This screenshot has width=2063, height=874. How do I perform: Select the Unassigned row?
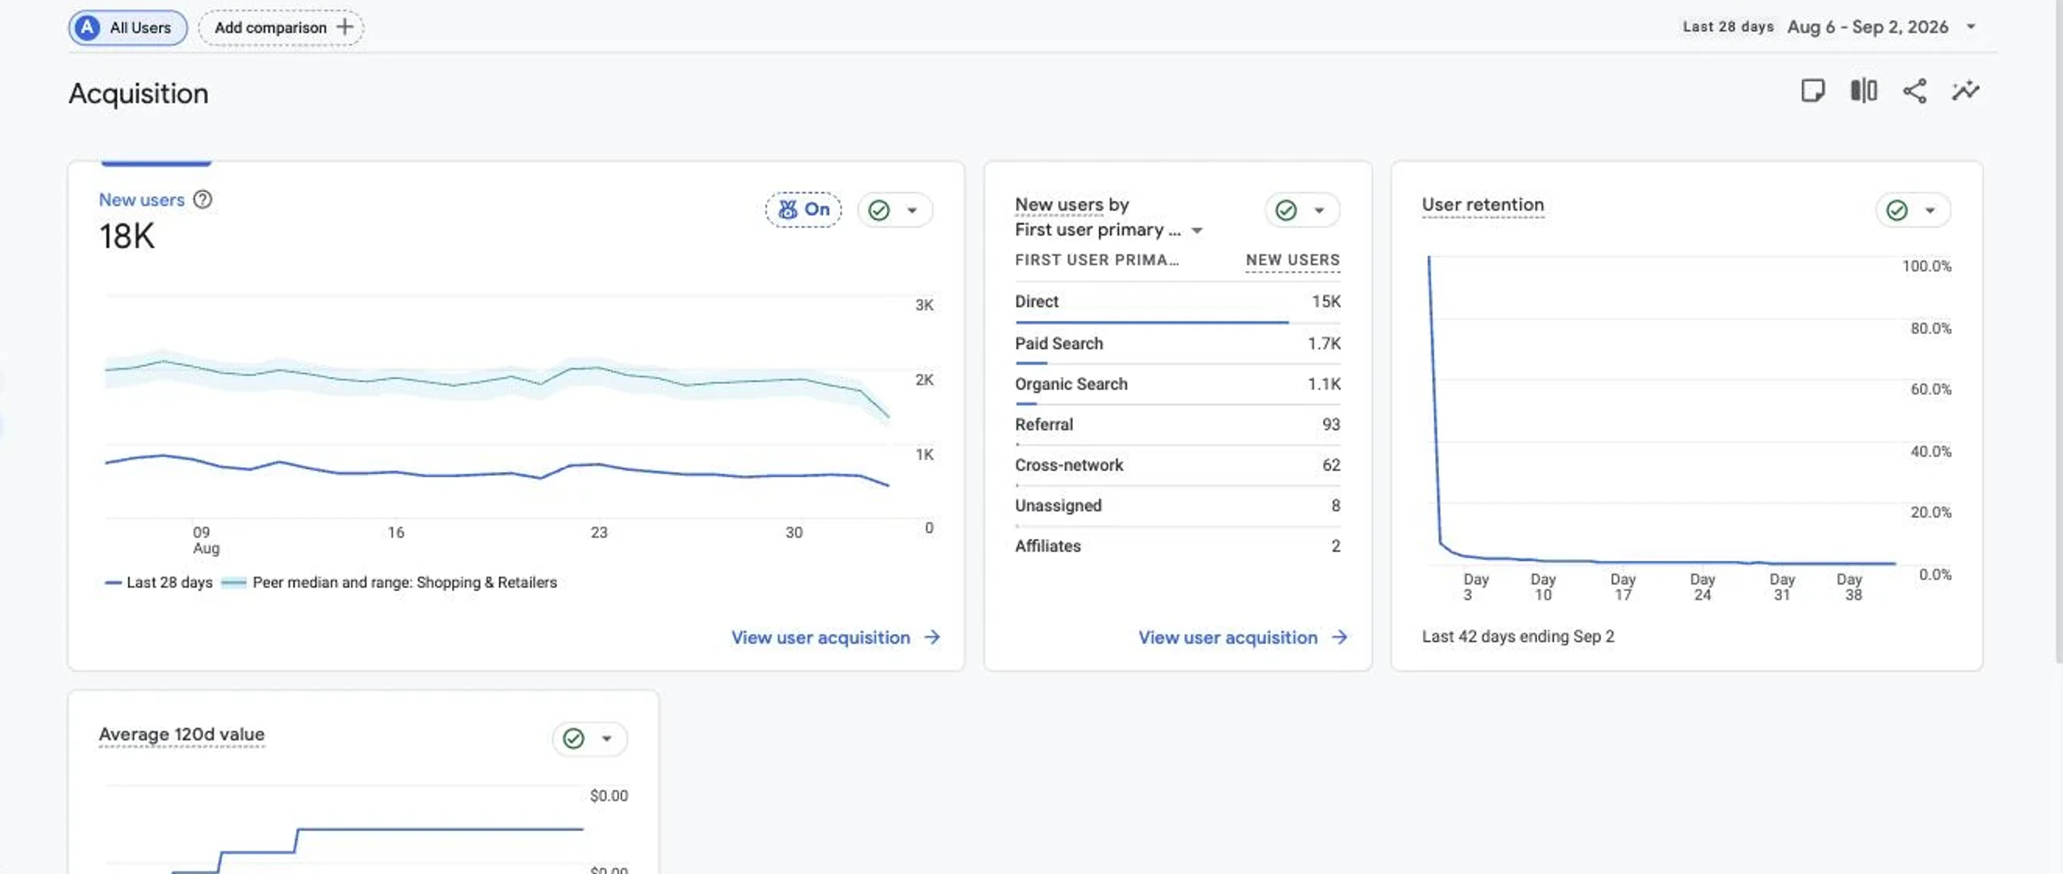[x=1177, y=506]
